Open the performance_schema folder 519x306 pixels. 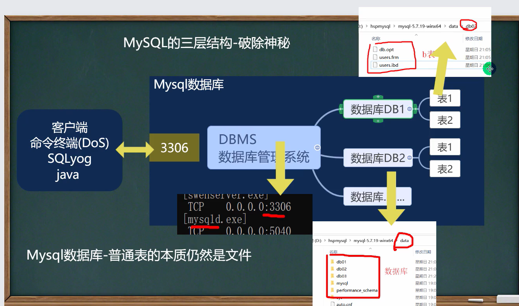[x=332, y=290]
